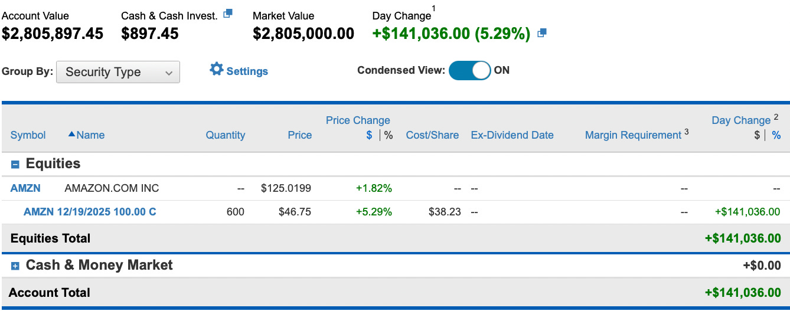Image resolution: width=790 pixels, height=311 pixels.
Task: Expand the Cash & Money Market section
Action: [x=15, y=266]
